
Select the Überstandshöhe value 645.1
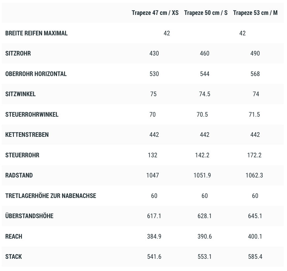255,216
